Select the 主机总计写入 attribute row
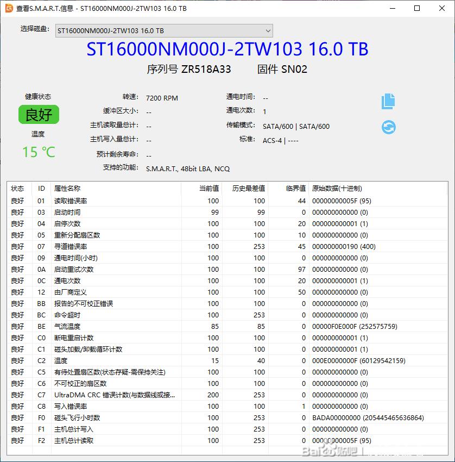Screen dimensions: 455x462 tap(227, 429)
